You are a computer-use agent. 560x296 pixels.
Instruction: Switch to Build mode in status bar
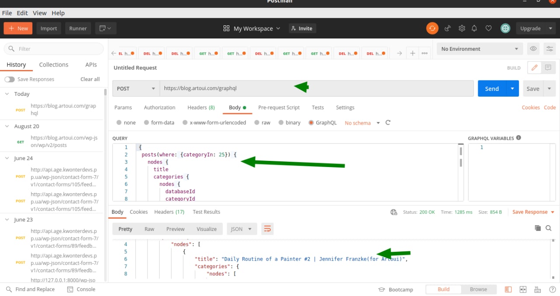(x=444, y=289)
